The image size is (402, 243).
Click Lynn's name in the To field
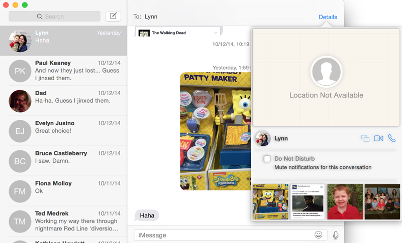tap(151, 17)
